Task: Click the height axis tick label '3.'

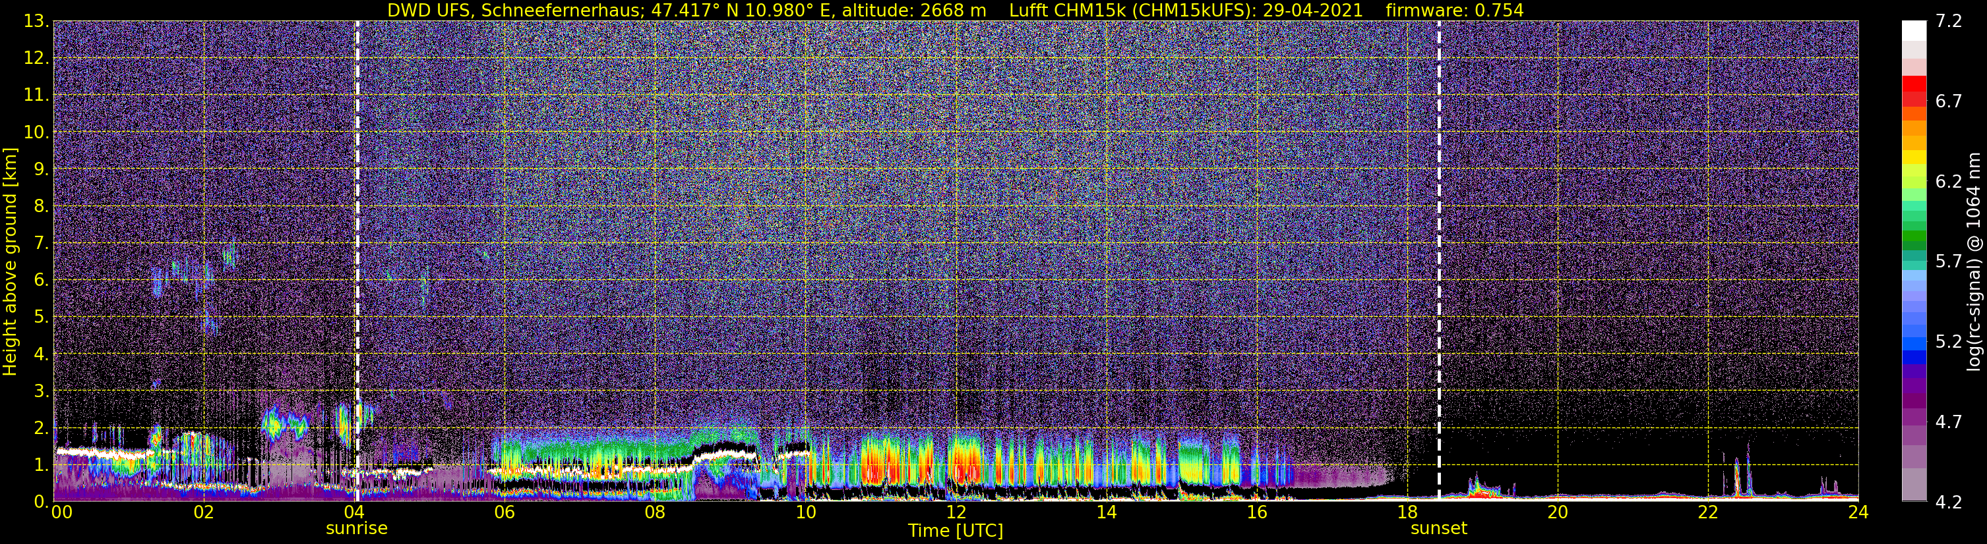Action: tap(41, 391)
